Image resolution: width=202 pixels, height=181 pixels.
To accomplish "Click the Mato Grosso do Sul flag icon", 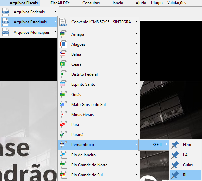I will pyautogui.click(x=63, y=105).
